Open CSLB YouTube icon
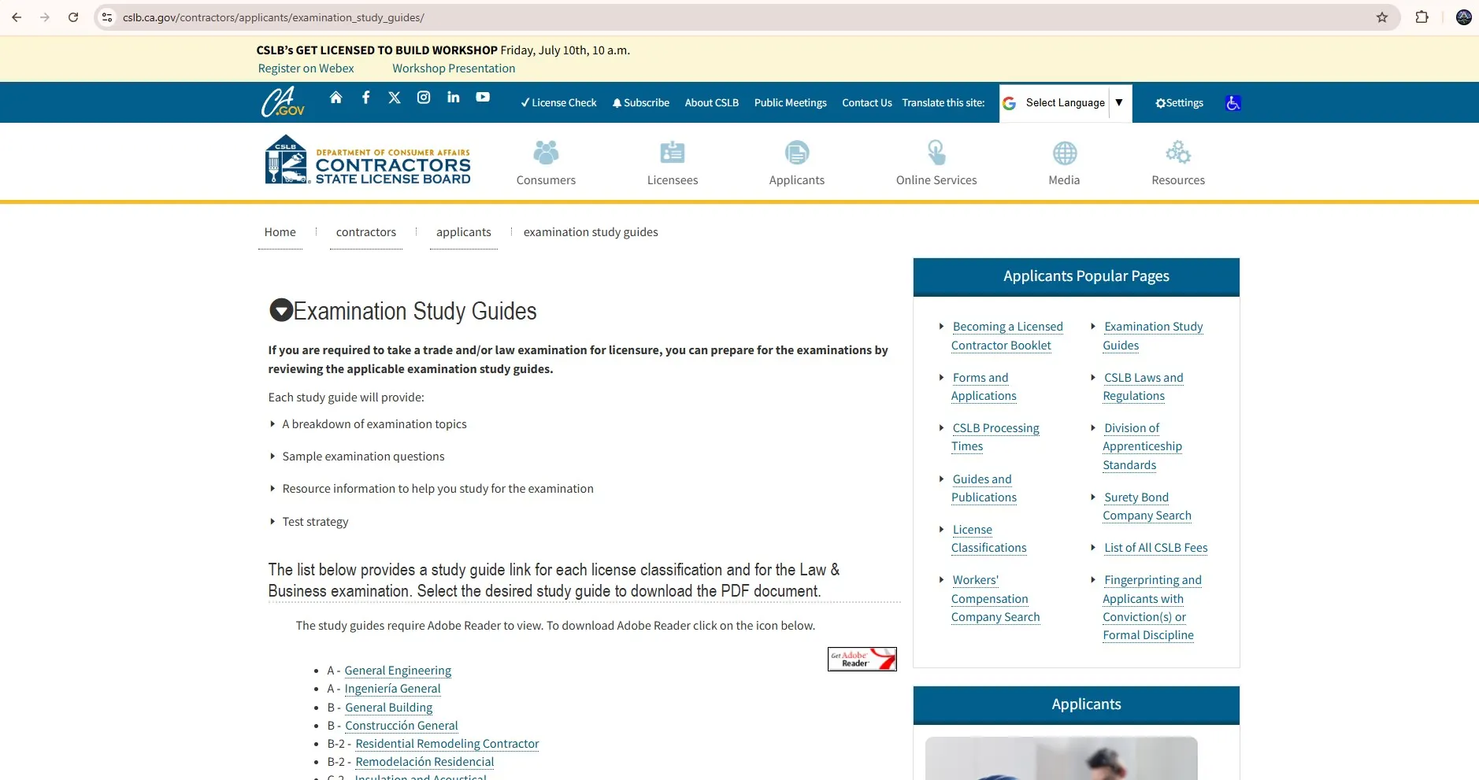Image resolution: width=1479 pixels, height=780 pixels. coord(483,98)
